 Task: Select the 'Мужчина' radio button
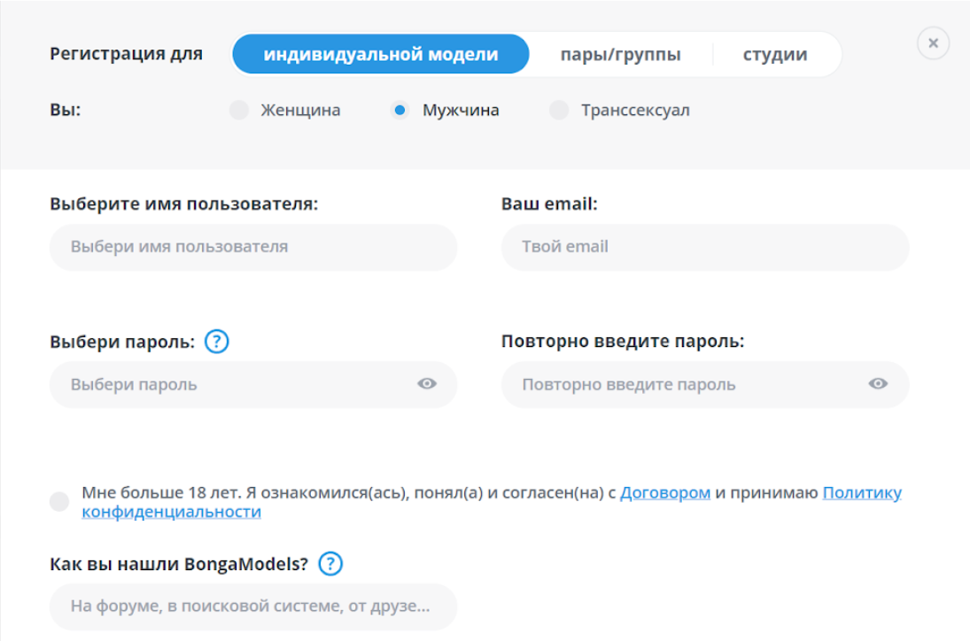tap(400, 110)
